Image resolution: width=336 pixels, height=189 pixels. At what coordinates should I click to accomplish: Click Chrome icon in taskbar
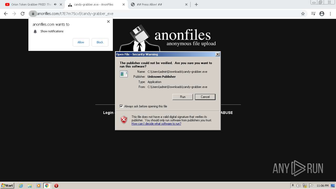tap(47, 186)
